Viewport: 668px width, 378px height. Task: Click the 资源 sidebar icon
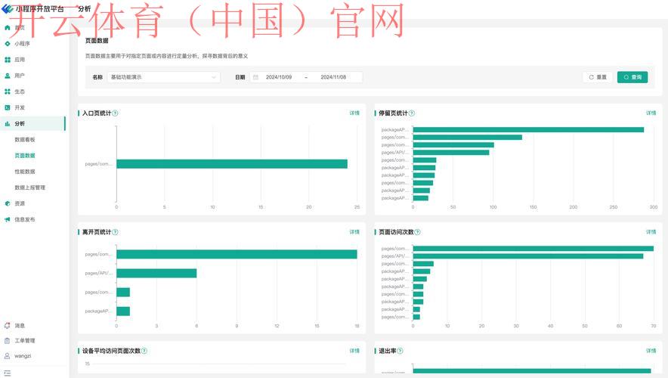pyautogui.click(x=8, y=203)
